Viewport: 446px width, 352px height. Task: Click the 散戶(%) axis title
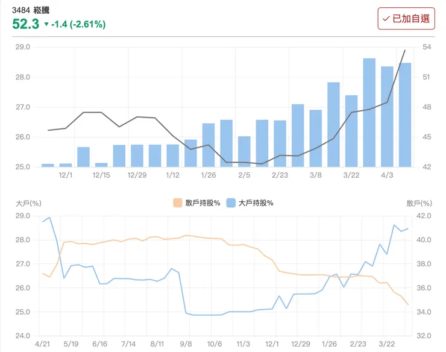click(x=419, y=204)
